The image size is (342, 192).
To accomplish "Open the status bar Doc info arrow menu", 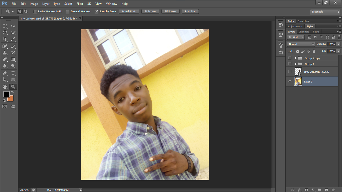I will click(x=81, y=190).
